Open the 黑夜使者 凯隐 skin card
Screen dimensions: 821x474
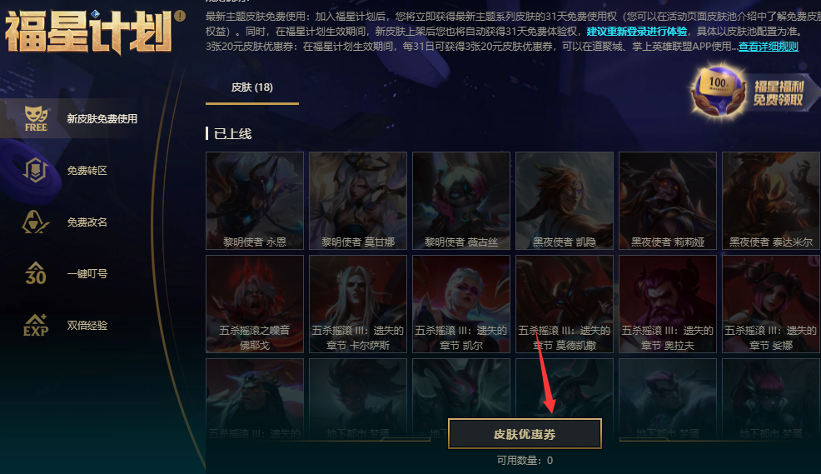(x=565, y=201)
